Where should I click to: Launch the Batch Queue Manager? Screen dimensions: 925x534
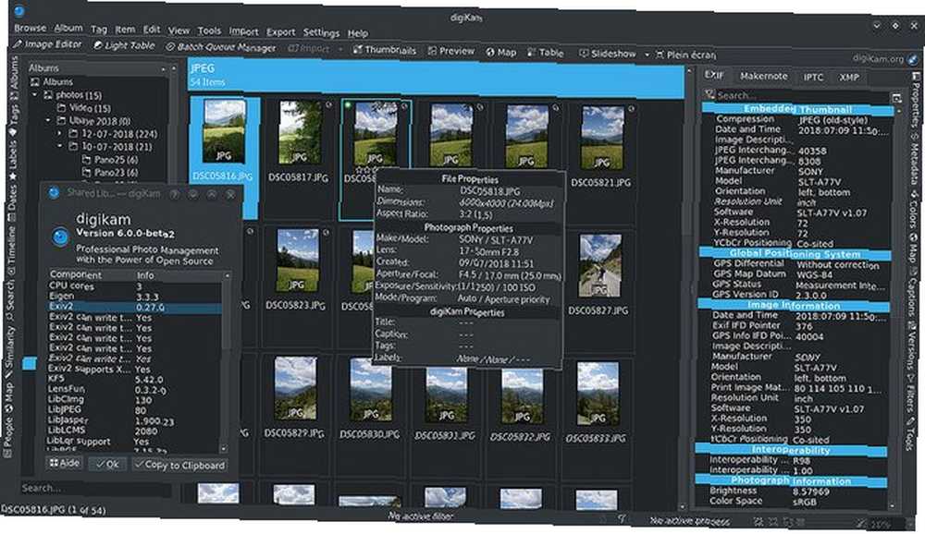(x=221, y=47)
